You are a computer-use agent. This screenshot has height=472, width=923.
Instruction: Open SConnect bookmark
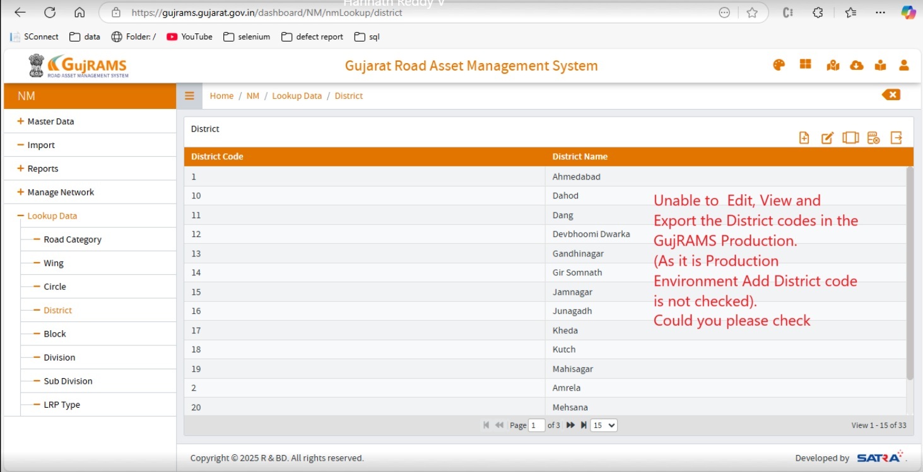click(35, 37)
